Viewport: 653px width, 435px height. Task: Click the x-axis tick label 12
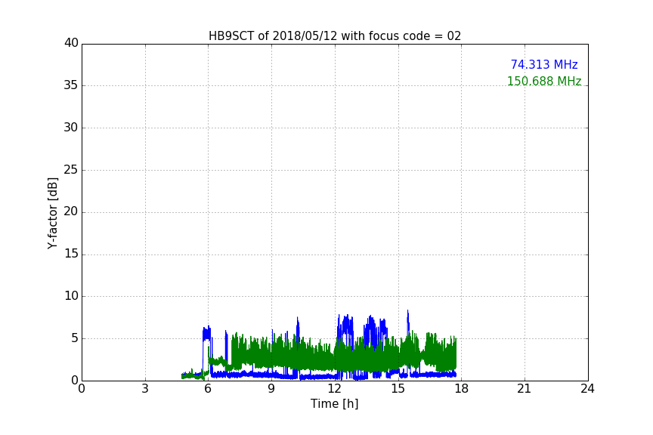[x=335, y=389]
